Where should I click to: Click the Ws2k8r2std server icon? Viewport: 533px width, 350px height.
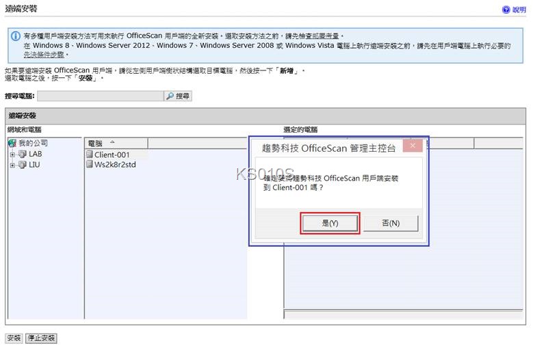[90, 165]
